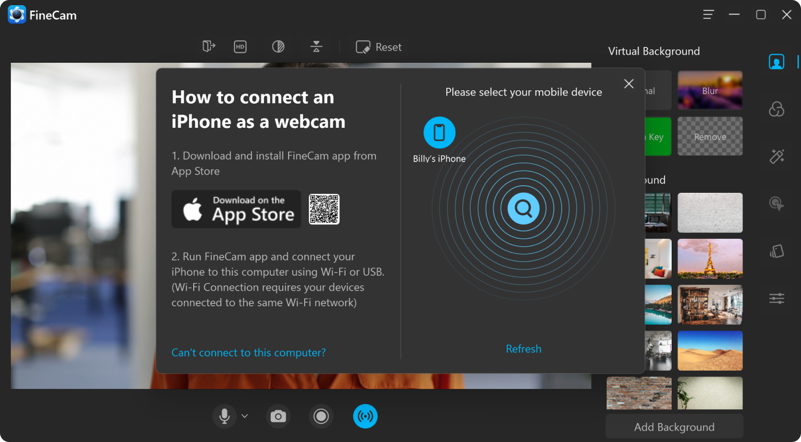This screenshot has width=801, height=442.
Task: Select the Remove background option
Action: tap(710, 136)
